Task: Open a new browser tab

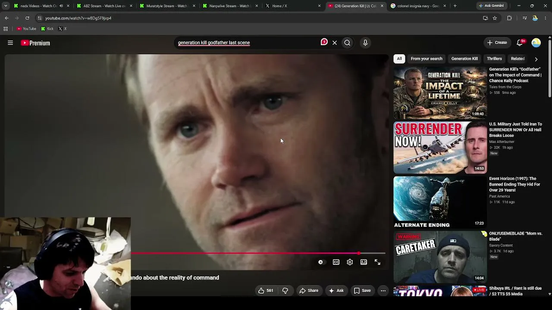Action: point(455,6)
